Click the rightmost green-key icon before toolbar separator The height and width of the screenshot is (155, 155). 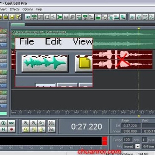(x=123, y=17)
